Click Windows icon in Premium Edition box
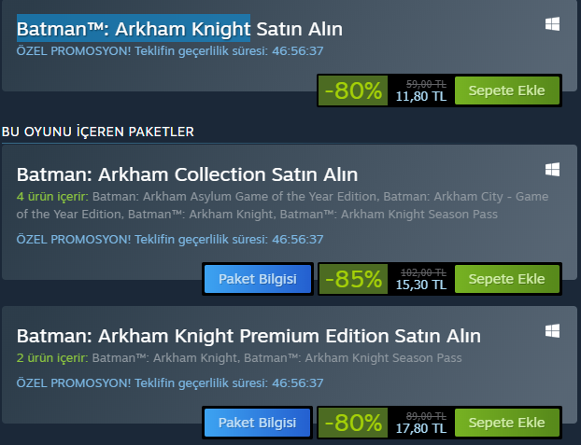Image resolution: width=581 pixels, height=445 pixels. click(x=552, y=331)
